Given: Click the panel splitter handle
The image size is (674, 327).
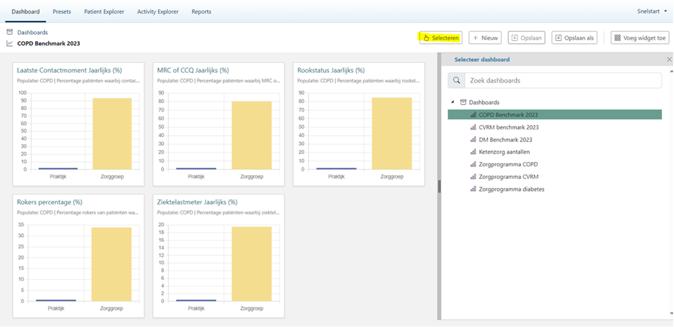Looking at the screenshot, I should coord(439,186).
